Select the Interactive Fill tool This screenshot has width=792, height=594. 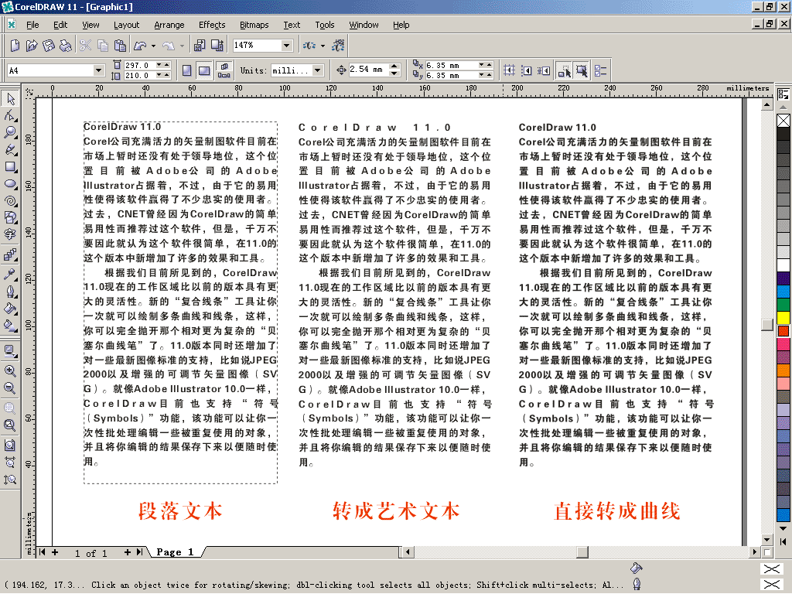click(10, 325)
